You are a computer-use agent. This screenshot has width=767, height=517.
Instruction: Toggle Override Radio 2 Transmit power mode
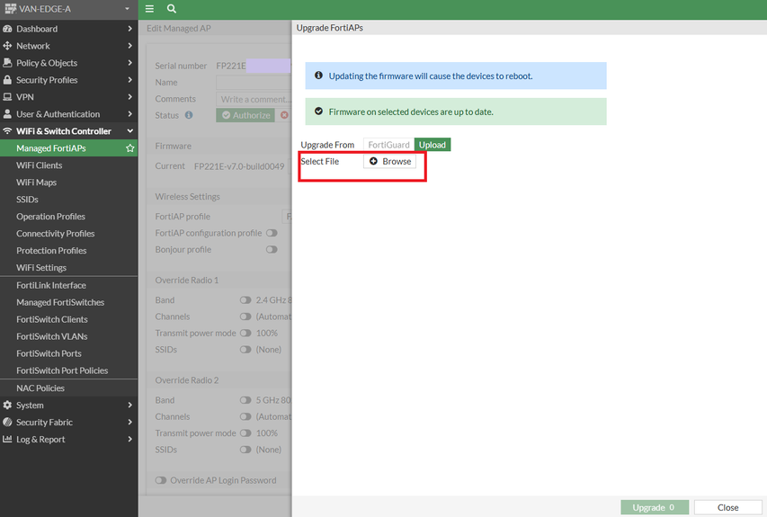(245, 433)
